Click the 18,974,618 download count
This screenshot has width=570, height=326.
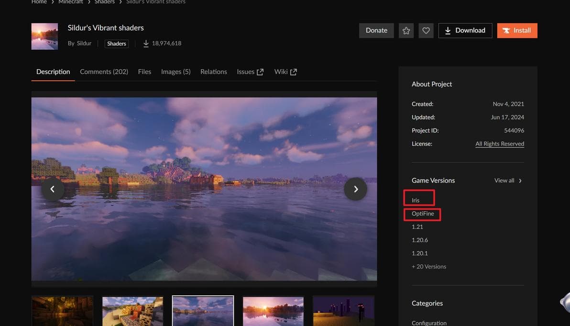166,43
